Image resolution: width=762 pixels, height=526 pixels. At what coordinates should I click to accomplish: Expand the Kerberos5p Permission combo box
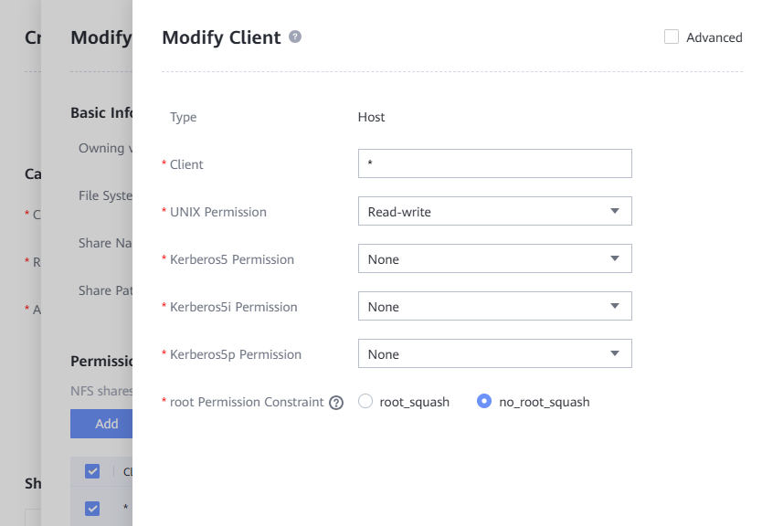click(494, 353)
